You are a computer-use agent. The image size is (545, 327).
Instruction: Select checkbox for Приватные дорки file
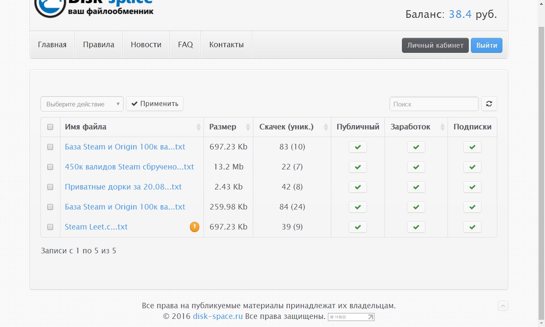[50, 187]
